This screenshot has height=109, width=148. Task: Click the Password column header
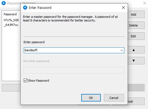click(x=10, y=14)
